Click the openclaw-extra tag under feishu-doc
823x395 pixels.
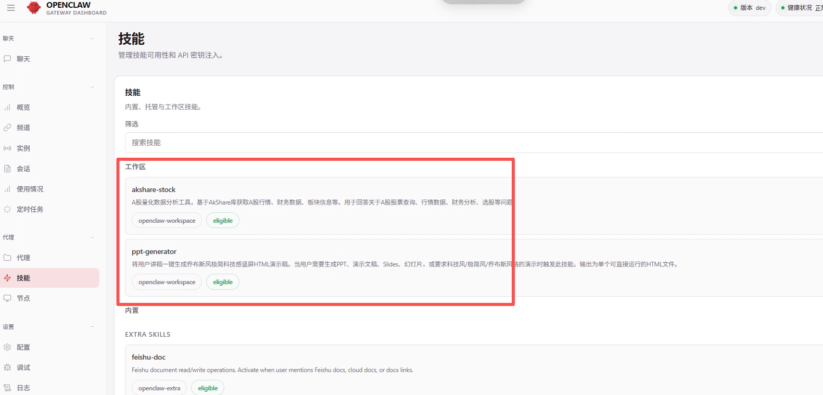click(x=159, y=388)
